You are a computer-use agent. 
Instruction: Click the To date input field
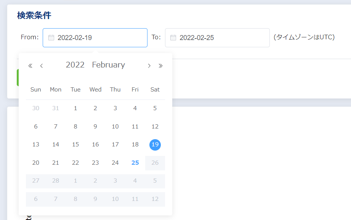(x=221, y=38)
